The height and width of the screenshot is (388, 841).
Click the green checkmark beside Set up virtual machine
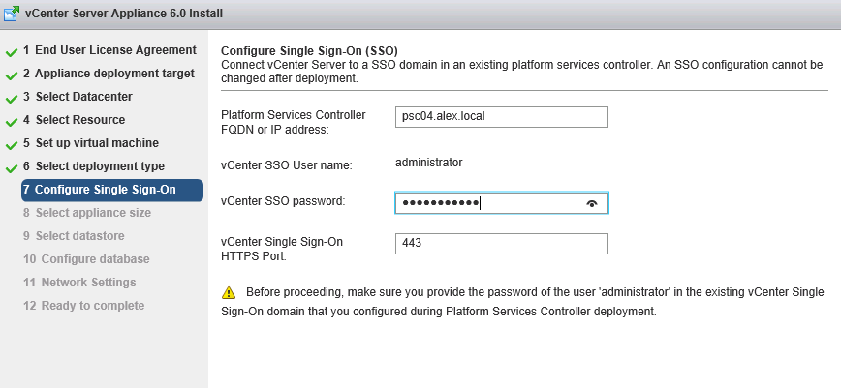[x=12, y=144]
